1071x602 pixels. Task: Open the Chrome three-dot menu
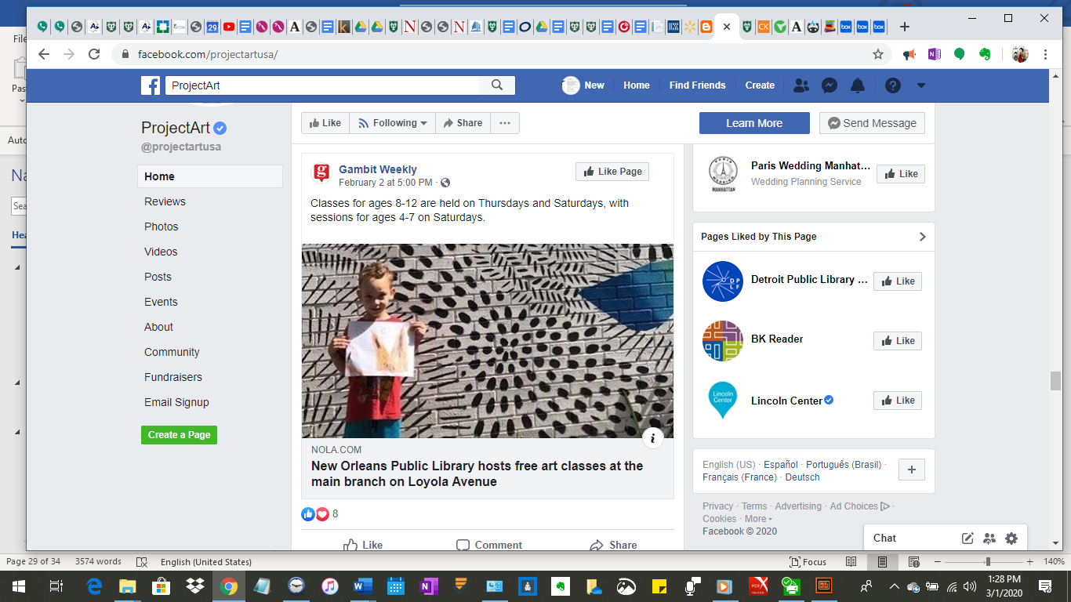click(x=1046, y=54)
